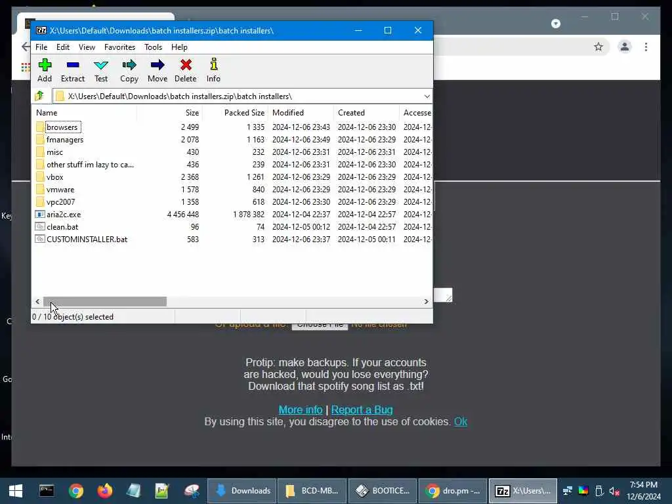Sort by the Modified column header
This screenshot has height=504, width=672.
point(301,113)
